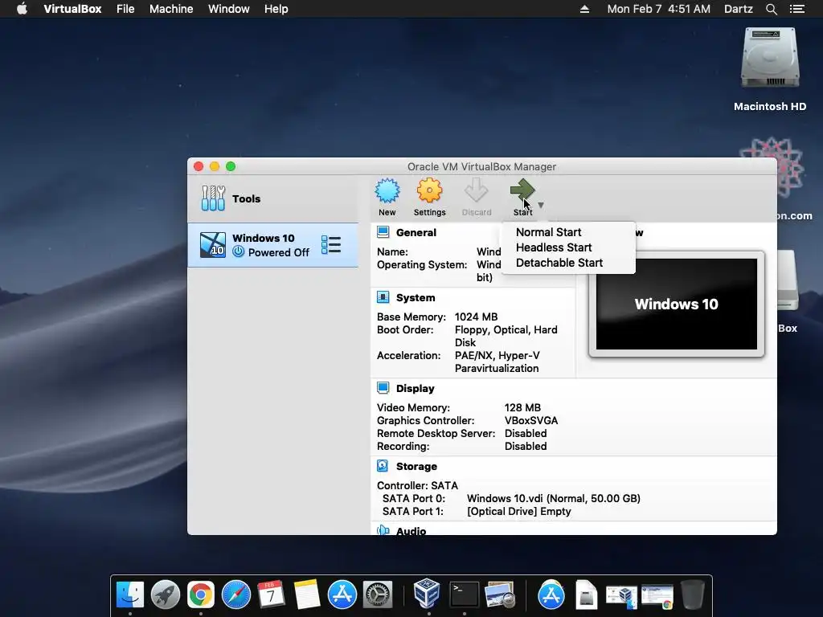This screenshot has height=617, width=823.
Task: Open Calendar icon showing Feb 7
Action: point(272,595)
